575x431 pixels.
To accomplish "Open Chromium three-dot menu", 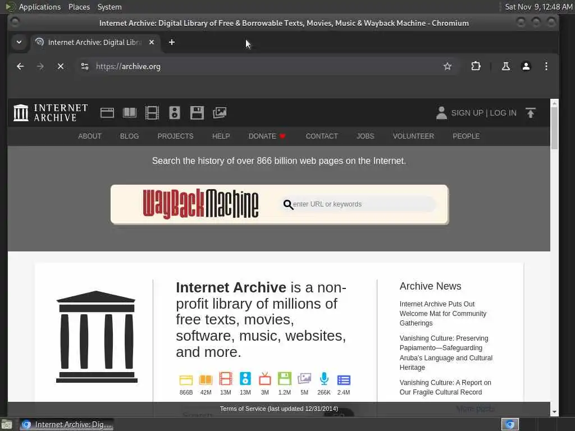I will (x=546, y=66).
